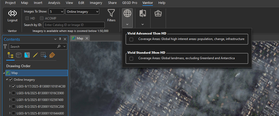Select the List By Editing pencil icon
Viewport: 279px width, 116px height.
35,55
